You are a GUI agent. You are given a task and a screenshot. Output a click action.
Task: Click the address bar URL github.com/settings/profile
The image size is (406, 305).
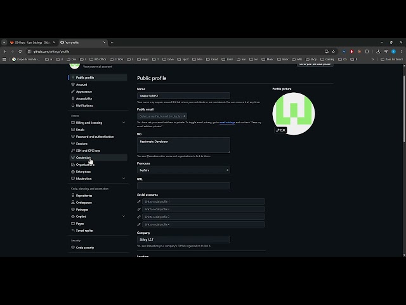click(x=51, y=51)
